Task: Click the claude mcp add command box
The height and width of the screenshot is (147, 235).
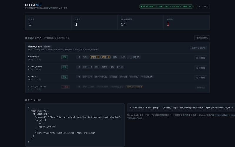Action: point(181,108)
